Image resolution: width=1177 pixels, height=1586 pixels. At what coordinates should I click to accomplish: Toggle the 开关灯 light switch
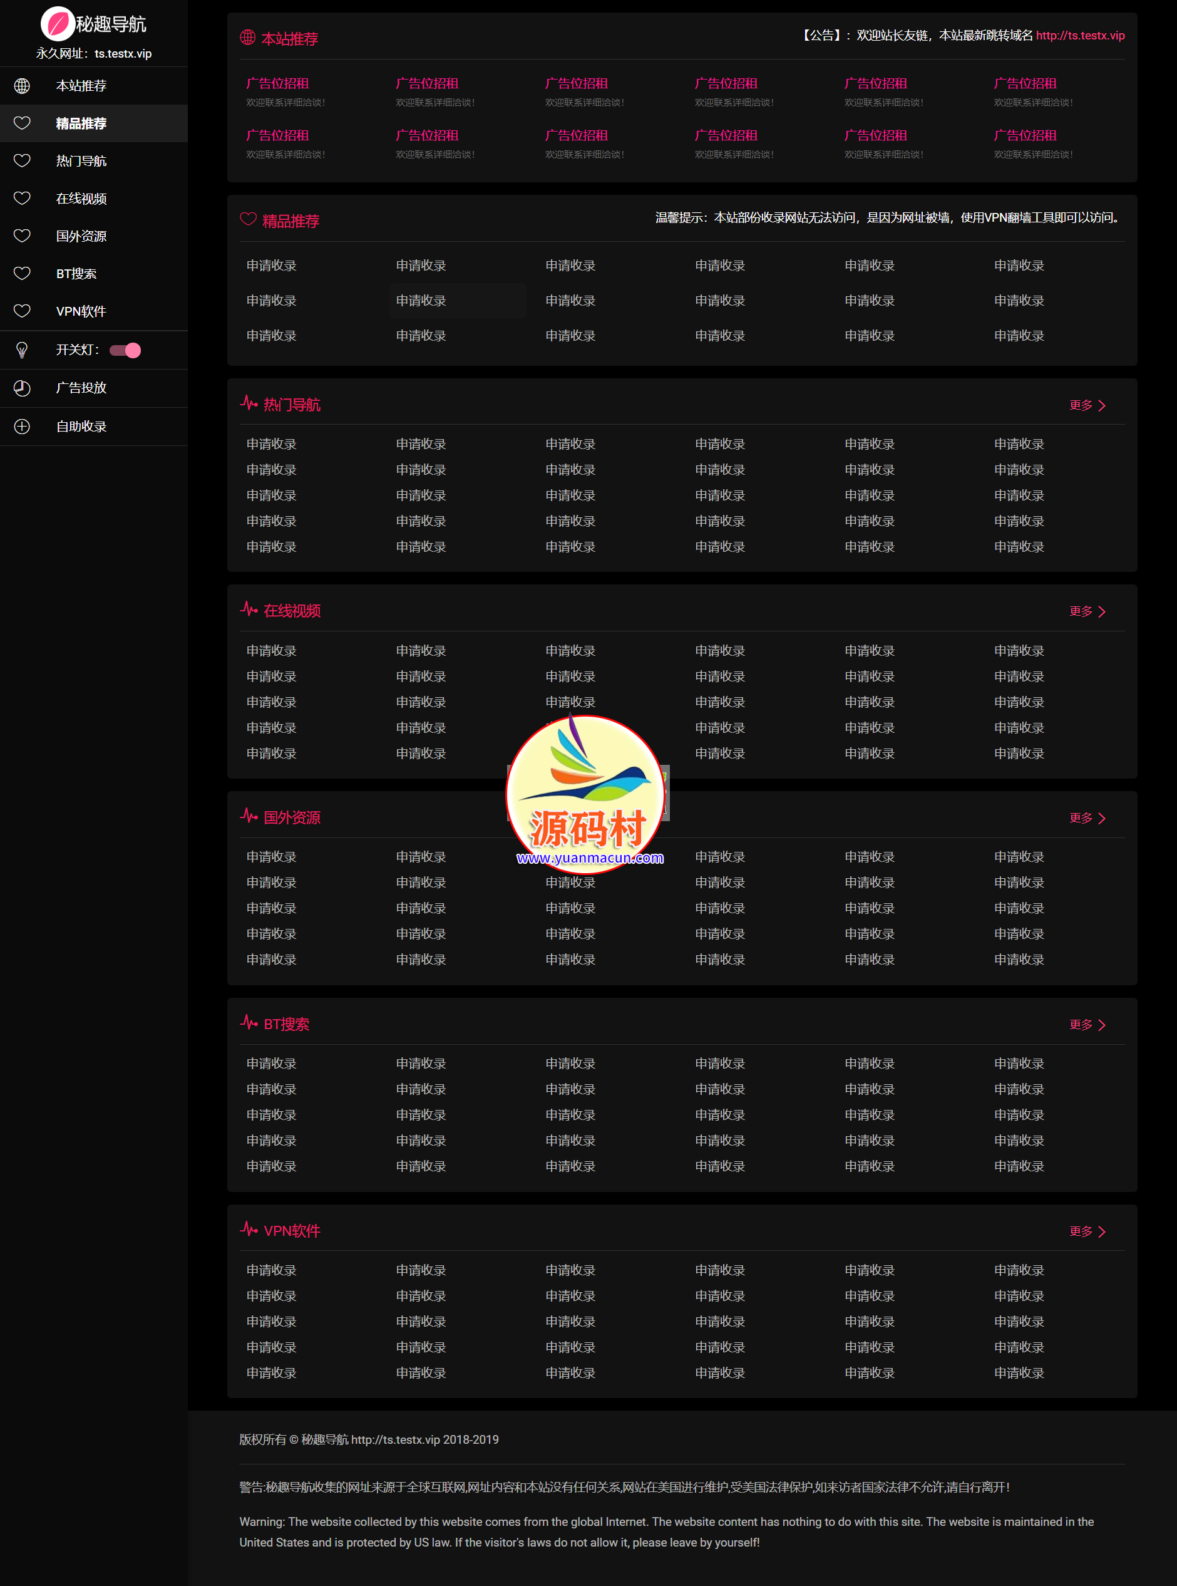click(125, 350)
